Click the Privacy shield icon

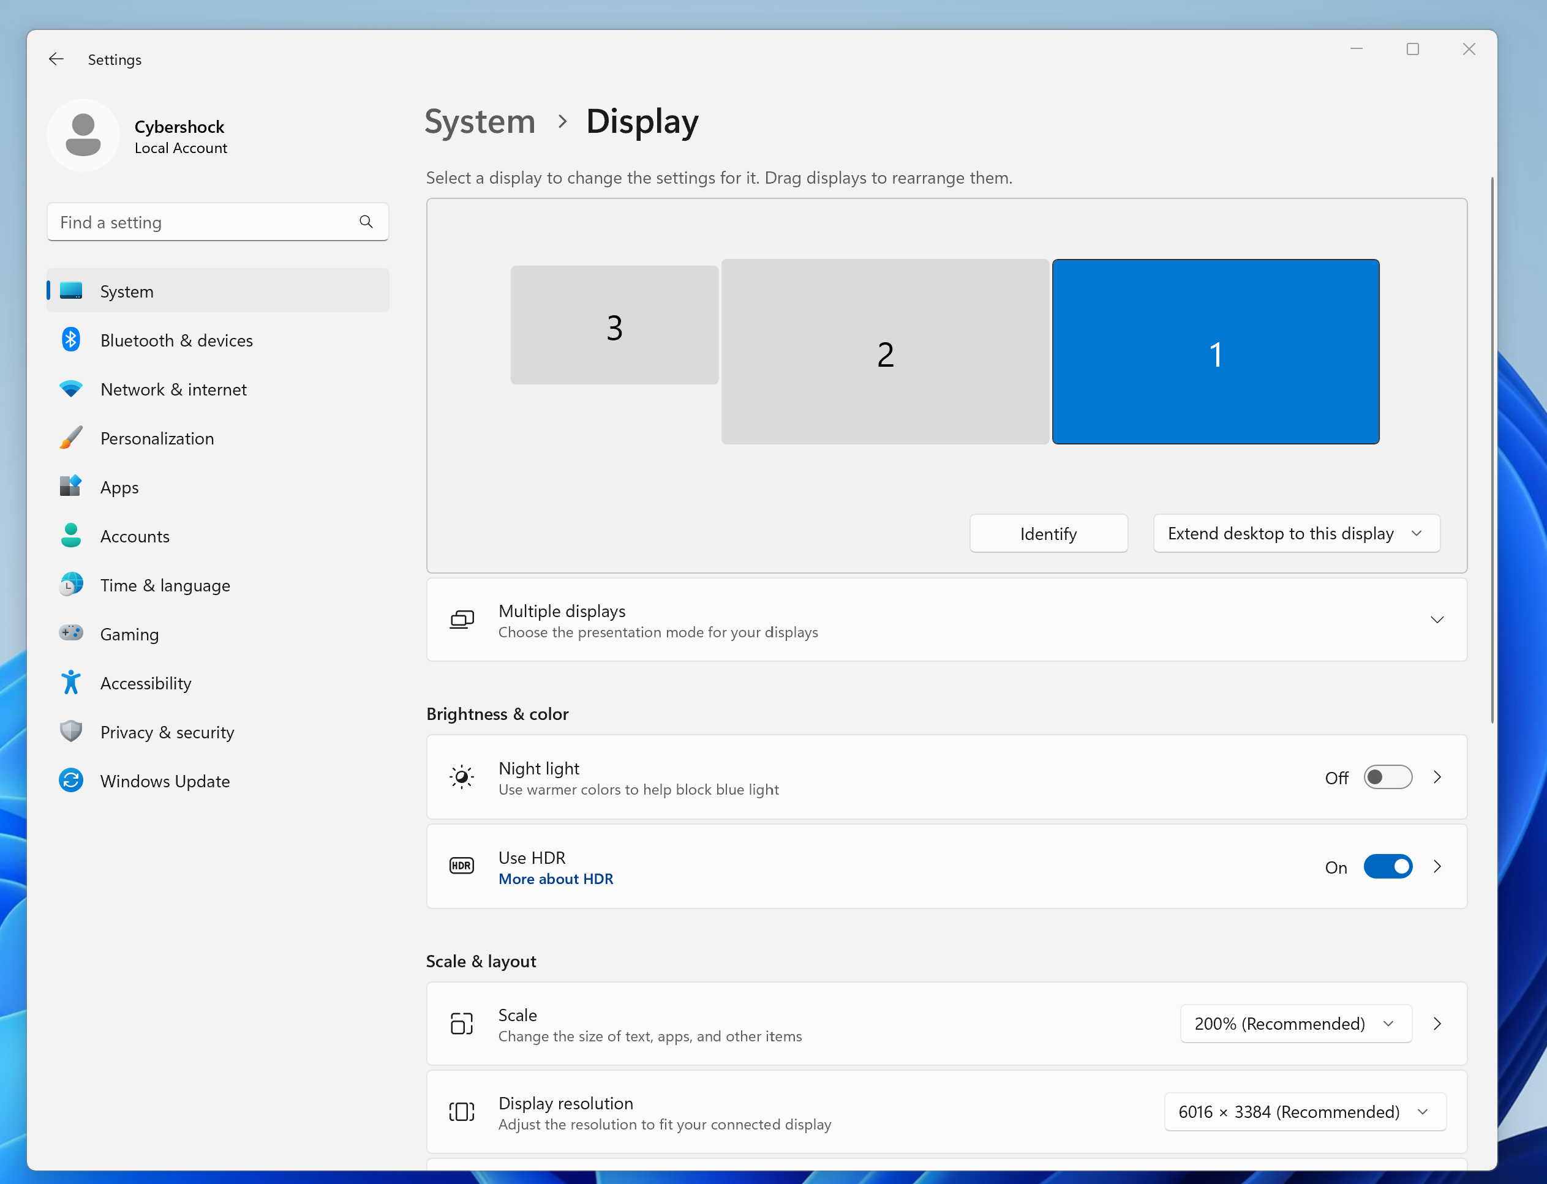pyautogui.click(x=70, y=732)
